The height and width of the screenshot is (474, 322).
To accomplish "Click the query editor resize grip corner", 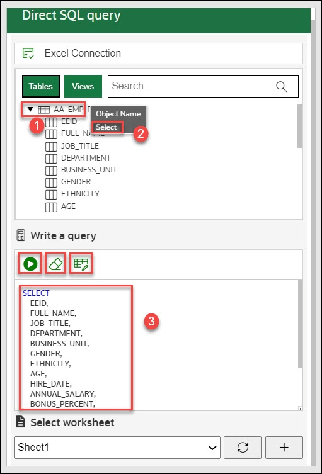I will 300,409.
